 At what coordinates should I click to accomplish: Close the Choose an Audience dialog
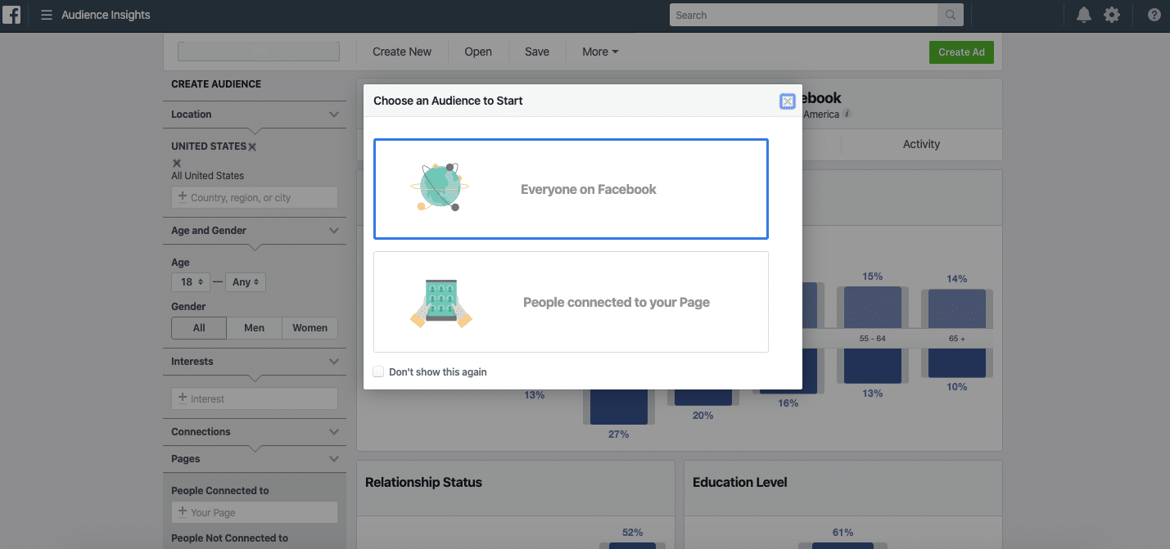pyautogui.click(x=788, y=101)
